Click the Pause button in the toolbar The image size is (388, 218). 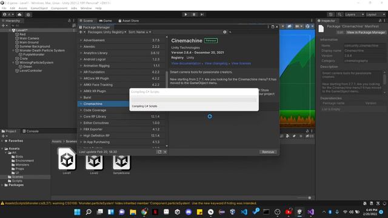(x=194, y=15)
